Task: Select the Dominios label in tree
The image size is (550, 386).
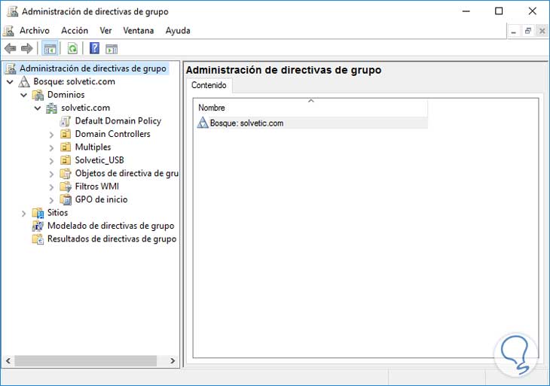Action: (x=66, y=95)
